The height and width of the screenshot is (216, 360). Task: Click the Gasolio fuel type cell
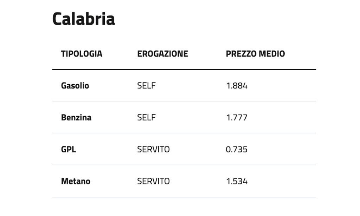[x=75, y=86]
